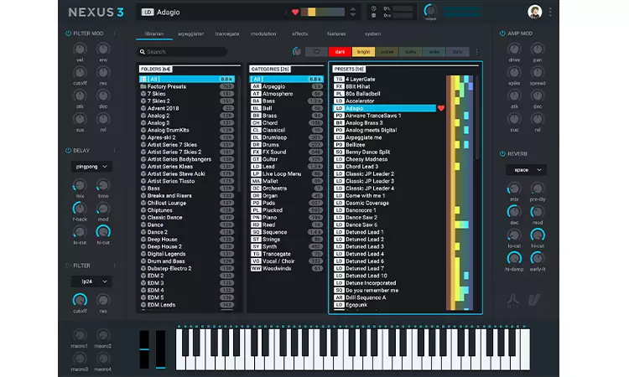629x377 pixels.
Task: Open the delay pingpong mode dropdown
Action: coord(91,167)
